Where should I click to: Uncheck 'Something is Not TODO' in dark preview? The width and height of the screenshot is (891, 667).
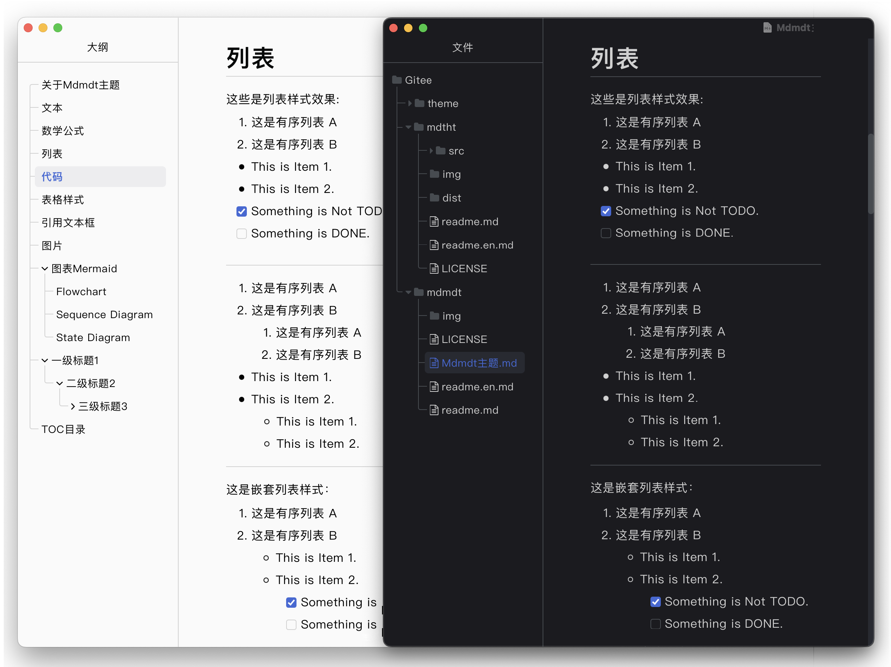tap(606, 210)
